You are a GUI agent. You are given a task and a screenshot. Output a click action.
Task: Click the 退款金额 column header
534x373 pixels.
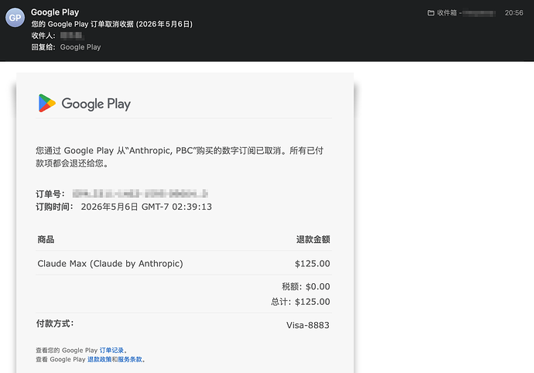[x=313, y=239]
